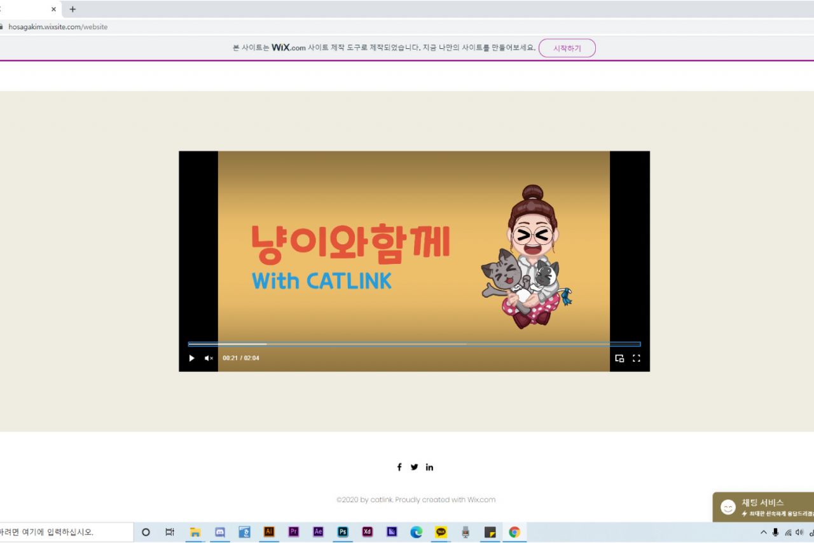Open the Facebook social link
The image size is (814, 543).
tap(399, 467)
